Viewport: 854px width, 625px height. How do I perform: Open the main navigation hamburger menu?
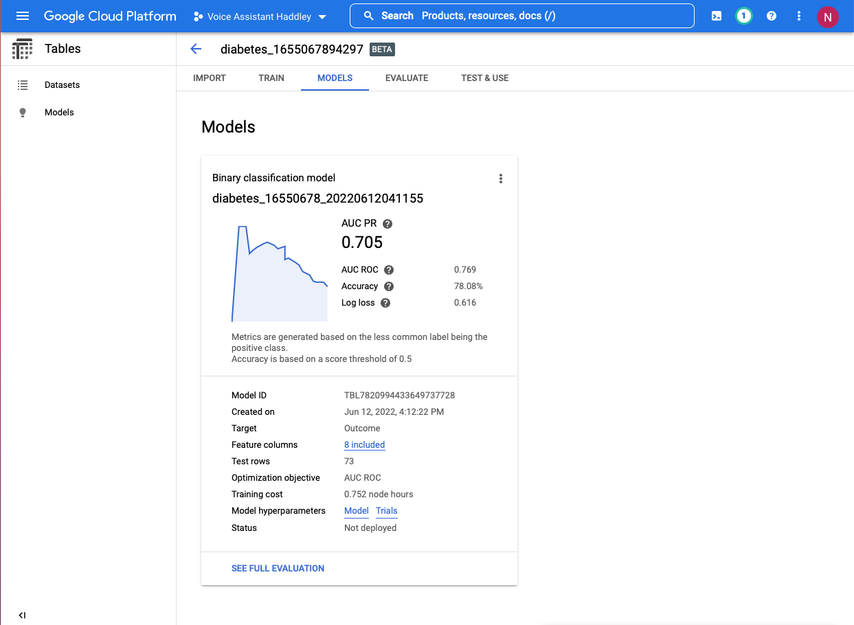point(23,16)
